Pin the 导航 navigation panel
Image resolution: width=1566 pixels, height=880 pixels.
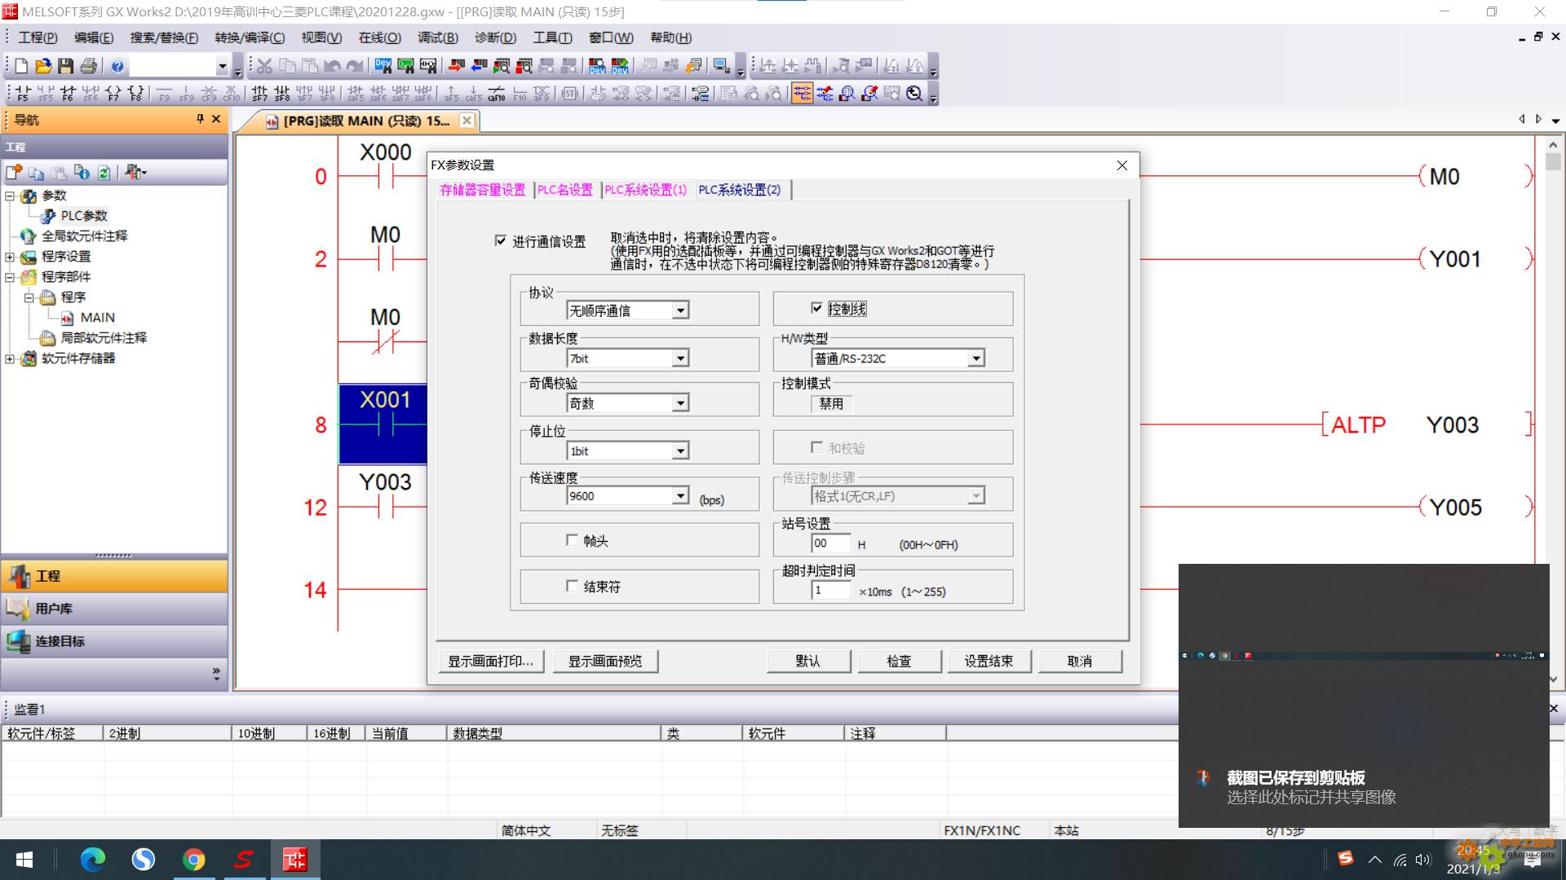click(x=200, y=119)
